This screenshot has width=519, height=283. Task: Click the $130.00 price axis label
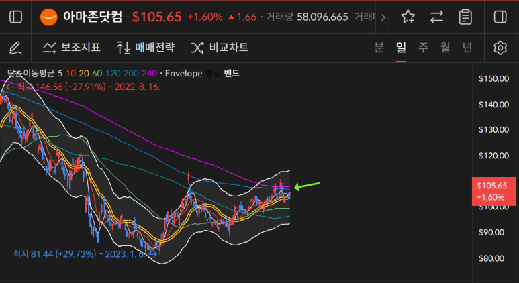[x=493, y=129]
